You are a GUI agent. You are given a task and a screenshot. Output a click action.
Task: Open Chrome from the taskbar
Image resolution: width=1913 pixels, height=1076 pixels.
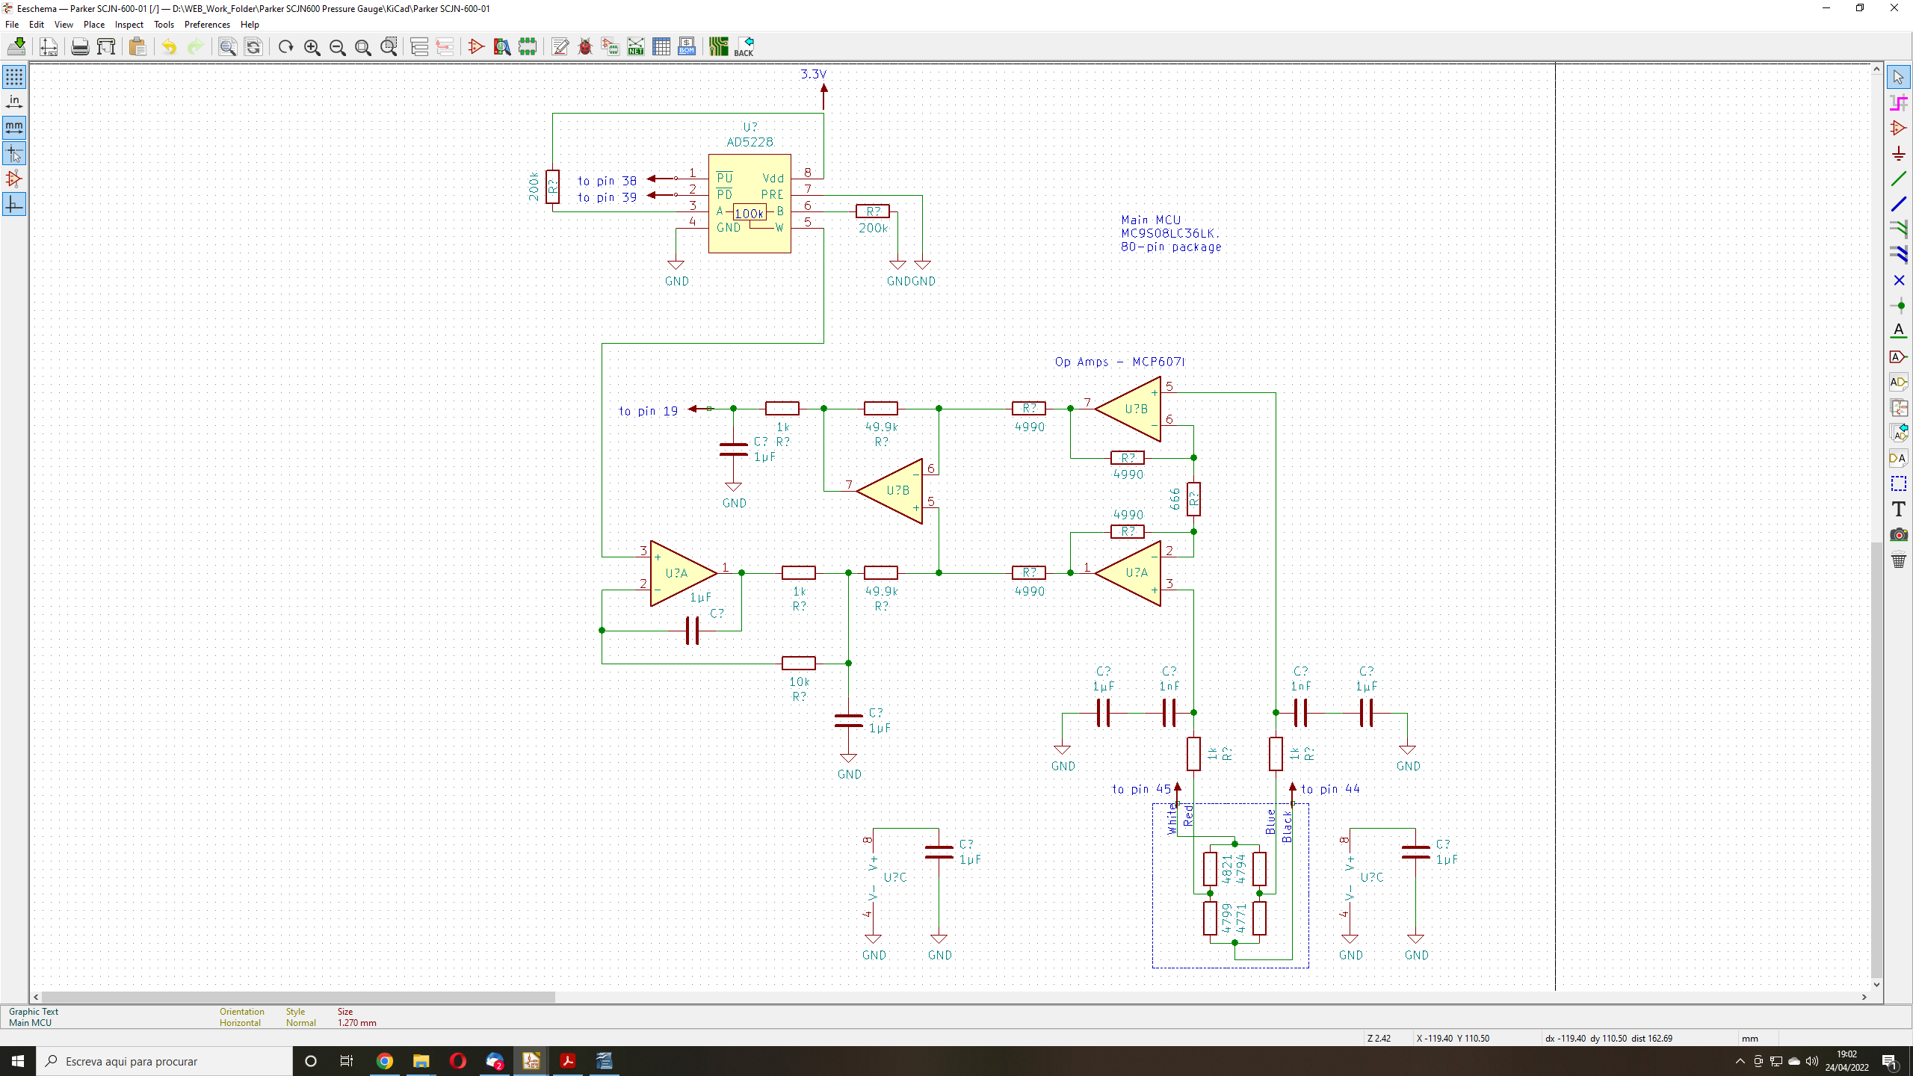[385, 1061]
